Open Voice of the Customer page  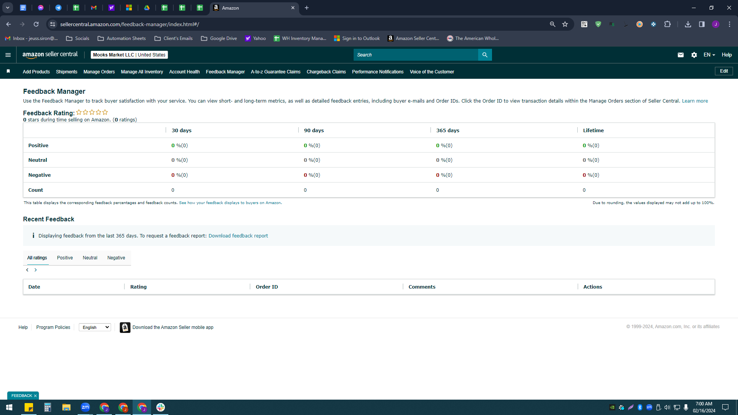[x=432, y=72]
